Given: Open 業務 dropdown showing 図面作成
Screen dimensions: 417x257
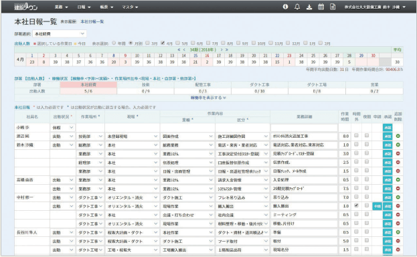Looking at the screenshot, I should [x=187, y=137].
